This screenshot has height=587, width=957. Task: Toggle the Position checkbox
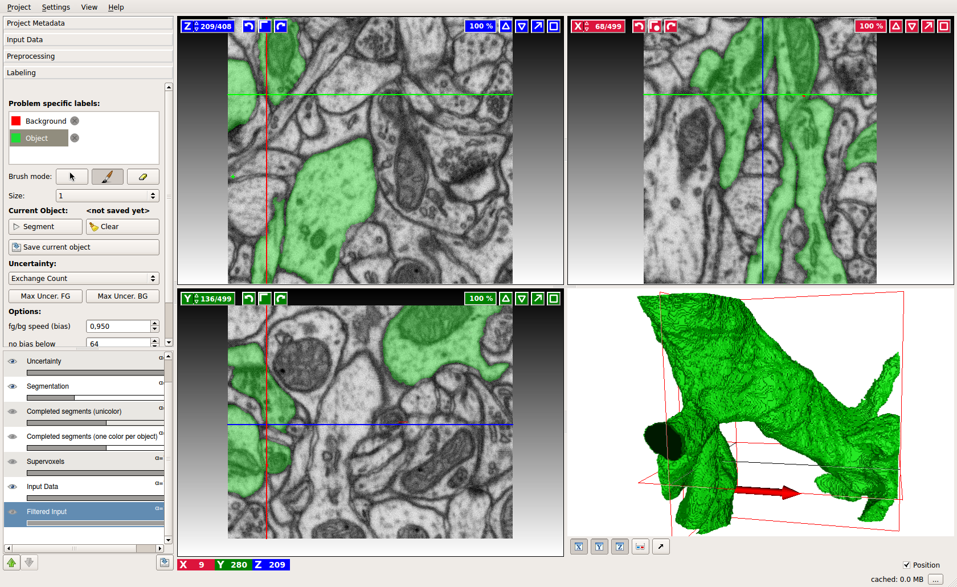[x=906, y=565]
